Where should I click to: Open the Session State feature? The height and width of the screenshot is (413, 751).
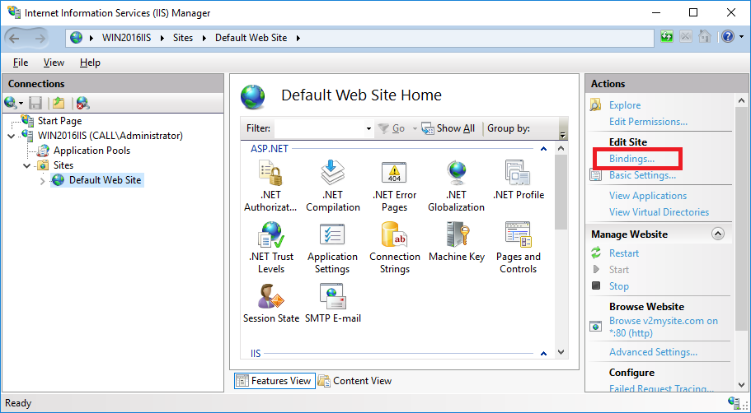coord(271,303)
